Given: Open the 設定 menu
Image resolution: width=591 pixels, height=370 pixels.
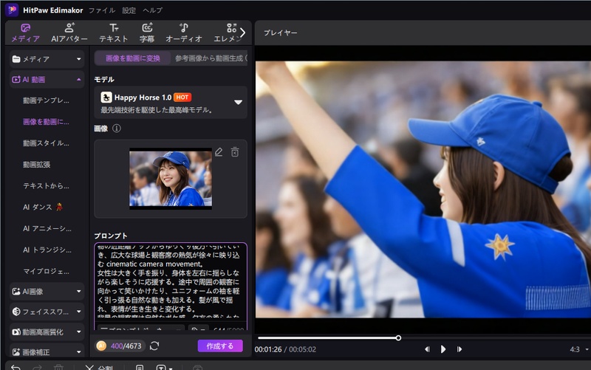Looking at the screenshot, I should pos(129,10).
